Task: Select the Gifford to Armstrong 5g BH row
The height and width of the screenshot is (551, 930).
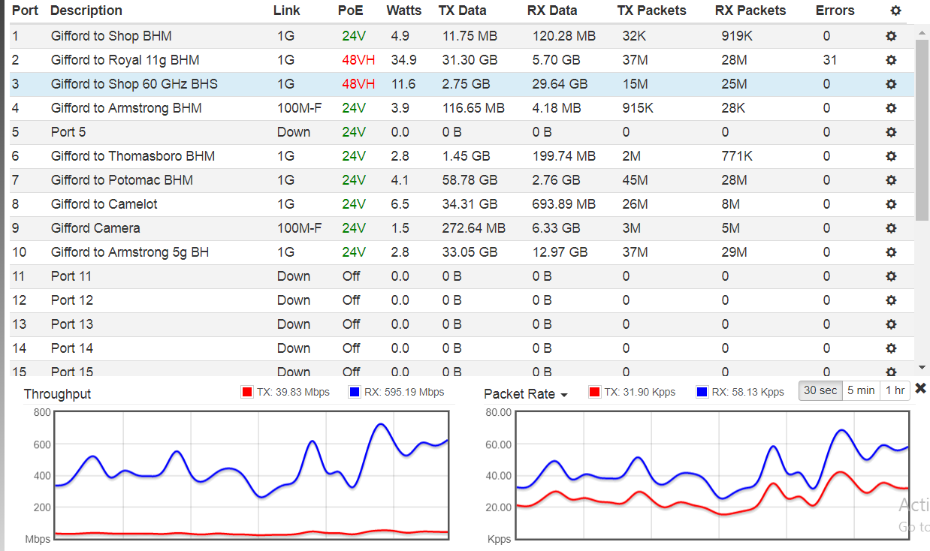Action: (x=129, y=252)
